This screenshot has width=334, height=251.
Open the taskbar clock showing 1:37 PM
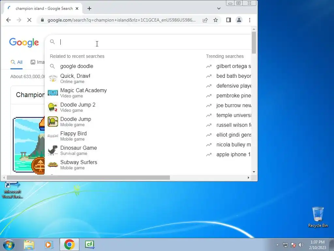pos(317,245)
